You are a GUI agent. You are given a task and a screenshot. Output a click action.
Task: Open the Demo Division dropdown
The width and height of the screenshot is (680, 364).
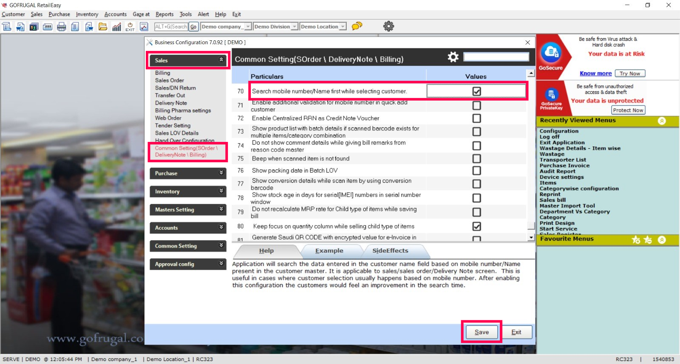(294, 27)
